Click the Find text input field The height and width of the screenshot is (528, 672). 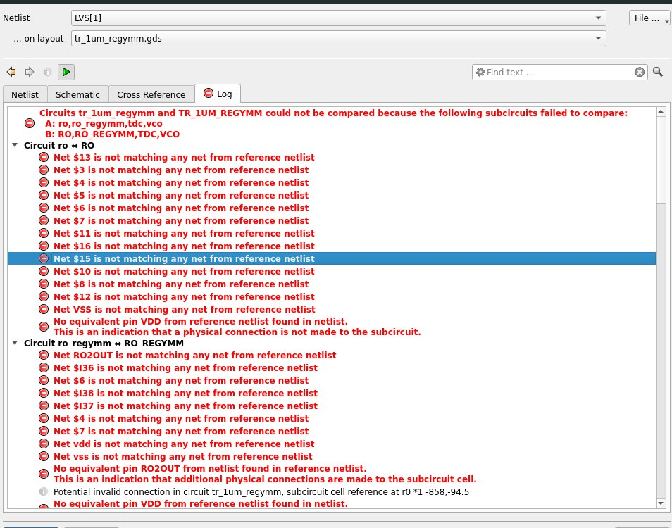[559, 72]
